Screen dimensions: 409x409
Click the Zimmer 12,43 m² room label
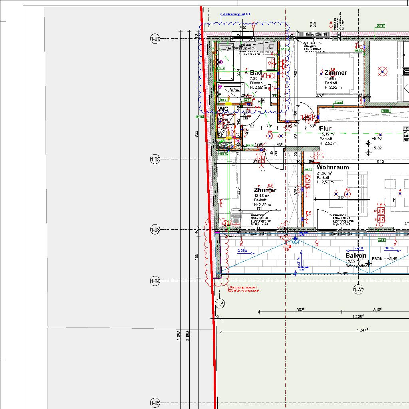point(265,190)
